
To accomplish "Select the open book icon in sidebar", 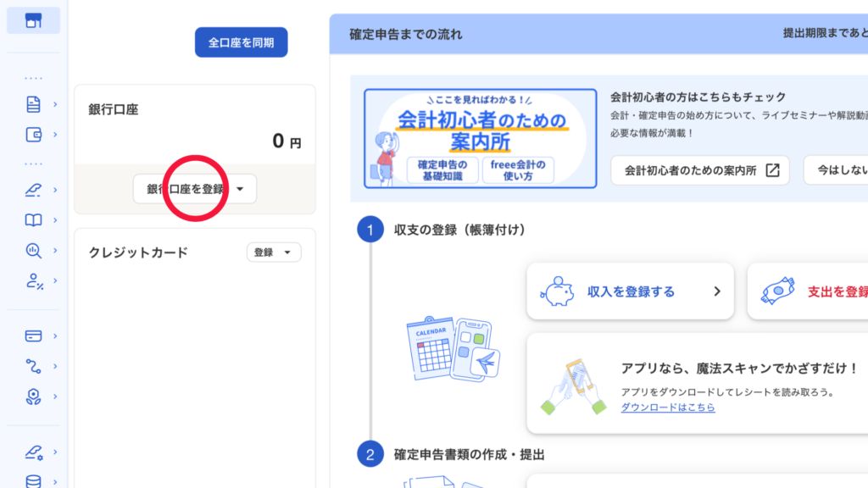I will coord(33,220).
